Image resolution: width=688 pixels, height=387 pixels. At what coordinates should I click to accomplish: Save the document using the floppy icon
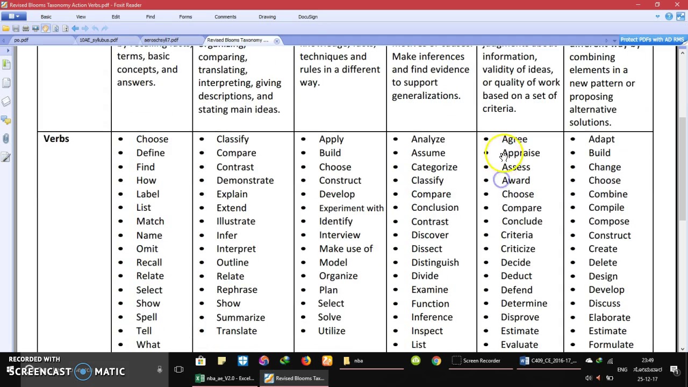pyautogui.click(x=16, y=28)
